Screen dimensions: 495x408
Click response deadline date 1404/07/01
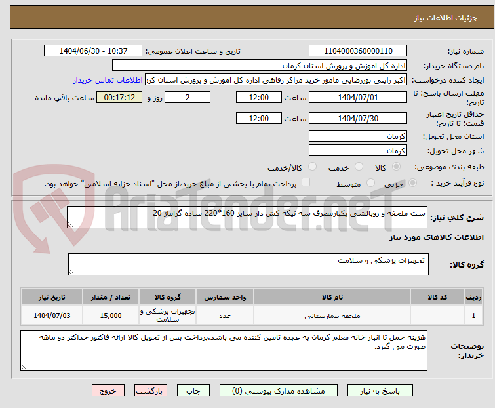[358, 97]
